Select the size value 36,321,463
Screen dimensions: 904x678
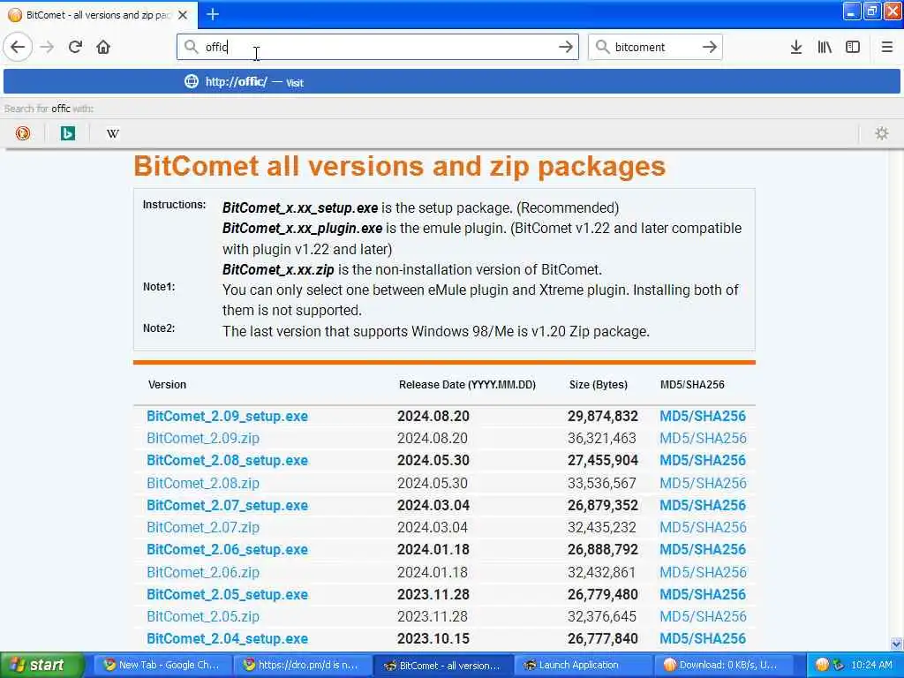pyautogui.click(x=601, y=438)
